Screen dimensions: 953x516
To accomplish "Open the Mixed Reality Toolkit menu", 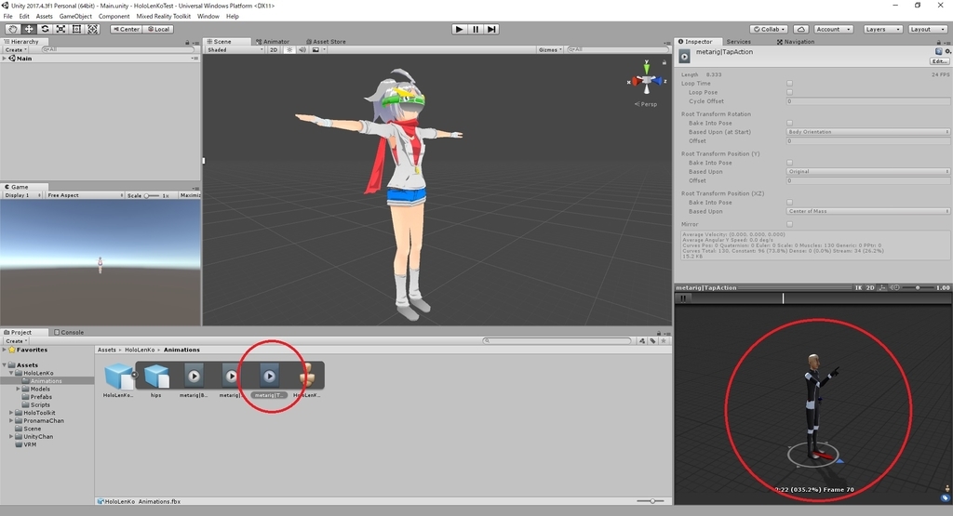I will 163,17.
